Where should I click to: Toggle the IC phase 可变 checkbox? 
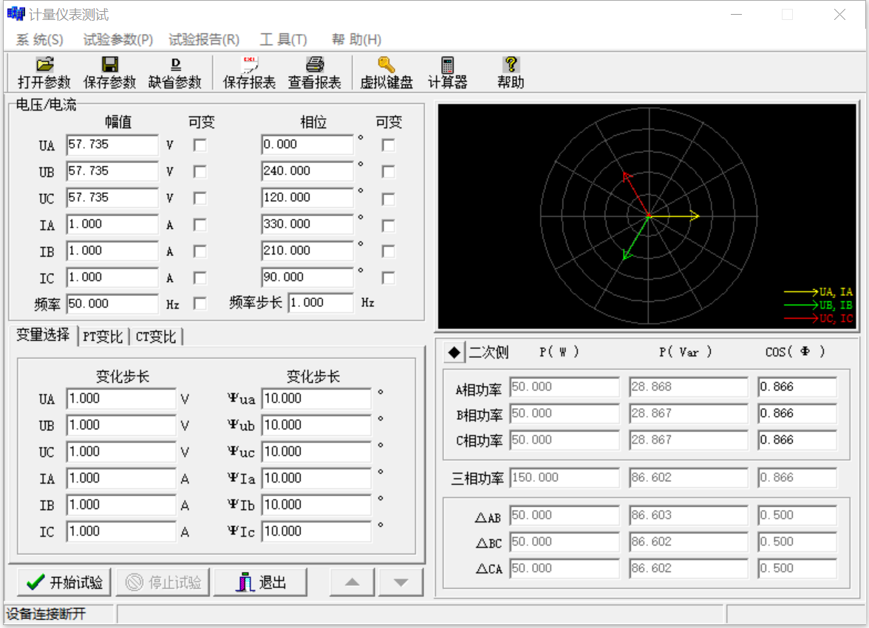388,278
